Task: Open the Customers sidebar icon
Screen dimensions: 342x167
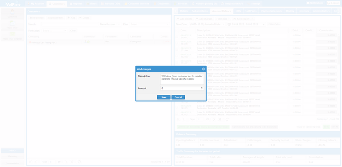Action: 12,13
